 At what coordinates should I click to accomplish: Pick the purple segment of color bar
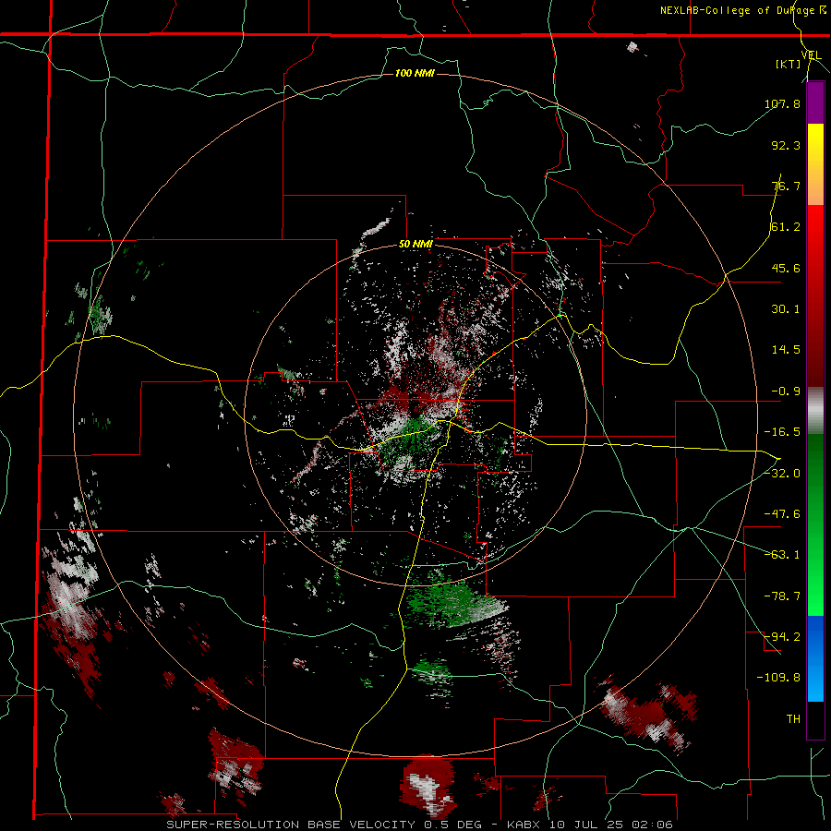point(815,102)
